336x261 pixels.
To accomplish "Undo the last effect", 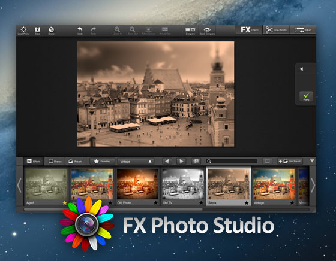I will pyautogui.click(x=80, y=30).
